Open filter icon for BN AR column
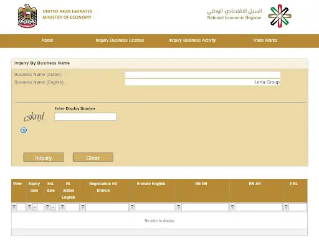Image resolution: width=319 pixels, height=243 pixels. 232,207
